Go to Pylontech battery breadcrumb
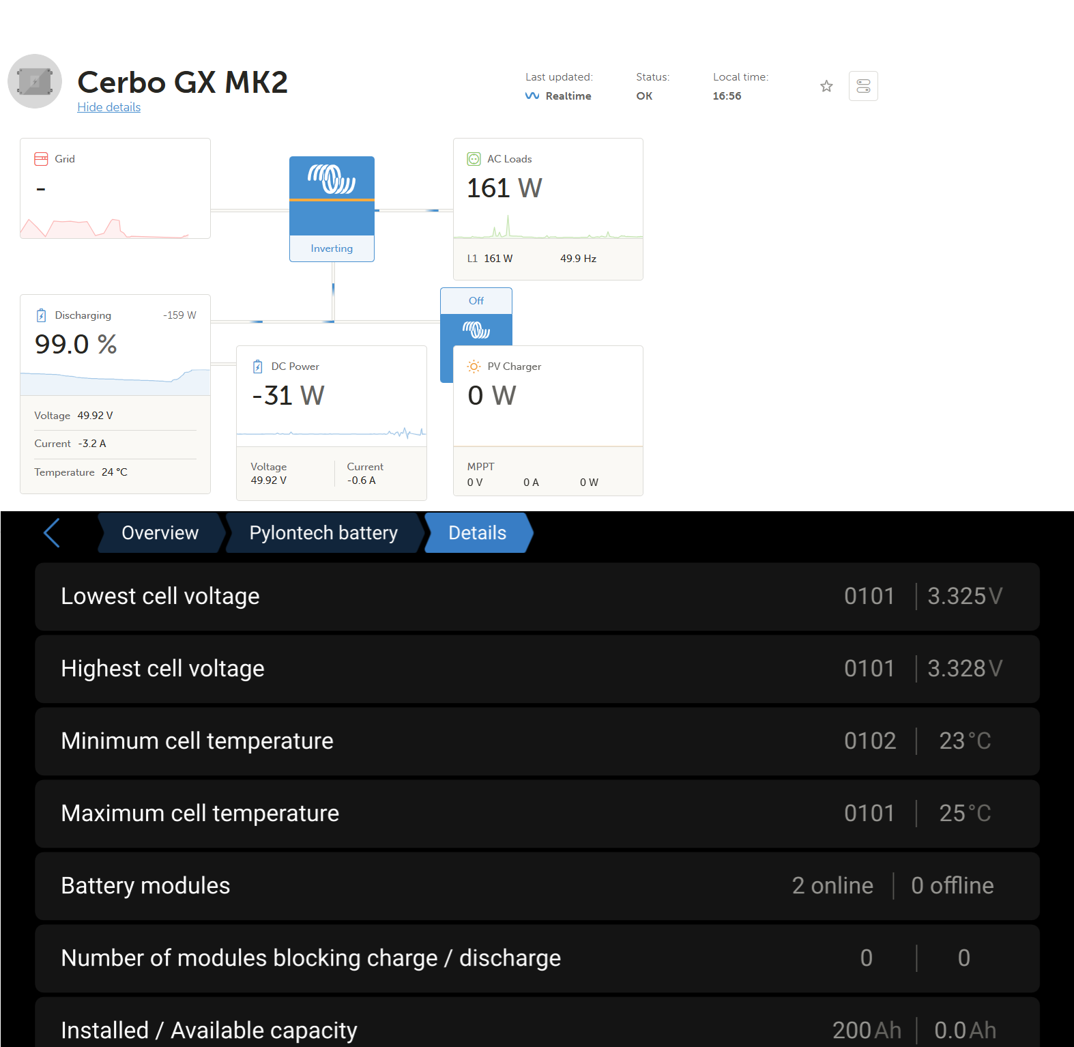Image resolution: width=1074 pixels, height=1047 pixels. [323, 532]
